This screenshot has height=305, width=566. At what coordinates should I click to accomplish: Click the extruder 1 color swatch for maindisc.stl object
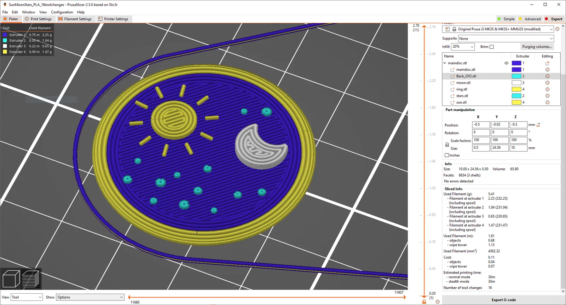click(516, 63)
